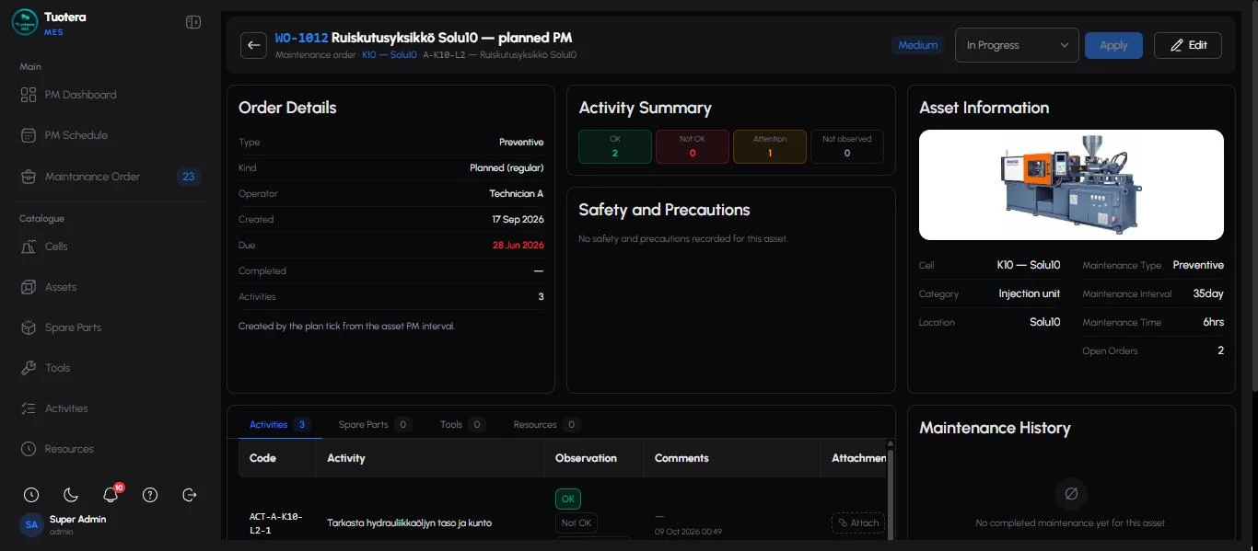Click the empty-state icon in Maintenance History
This screenshot has width=1258, height=551.
click(x=1071, y=494)
